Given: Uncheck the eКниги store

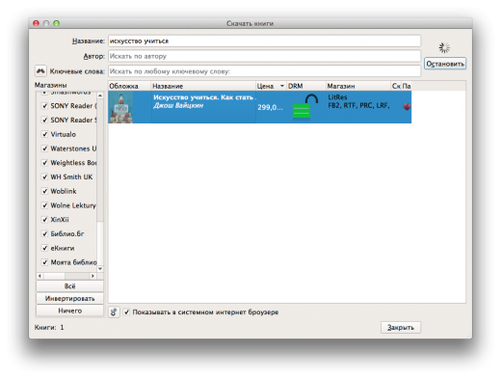Looking at the screenshot, I should pyautogui.click(x=44, y=248).
